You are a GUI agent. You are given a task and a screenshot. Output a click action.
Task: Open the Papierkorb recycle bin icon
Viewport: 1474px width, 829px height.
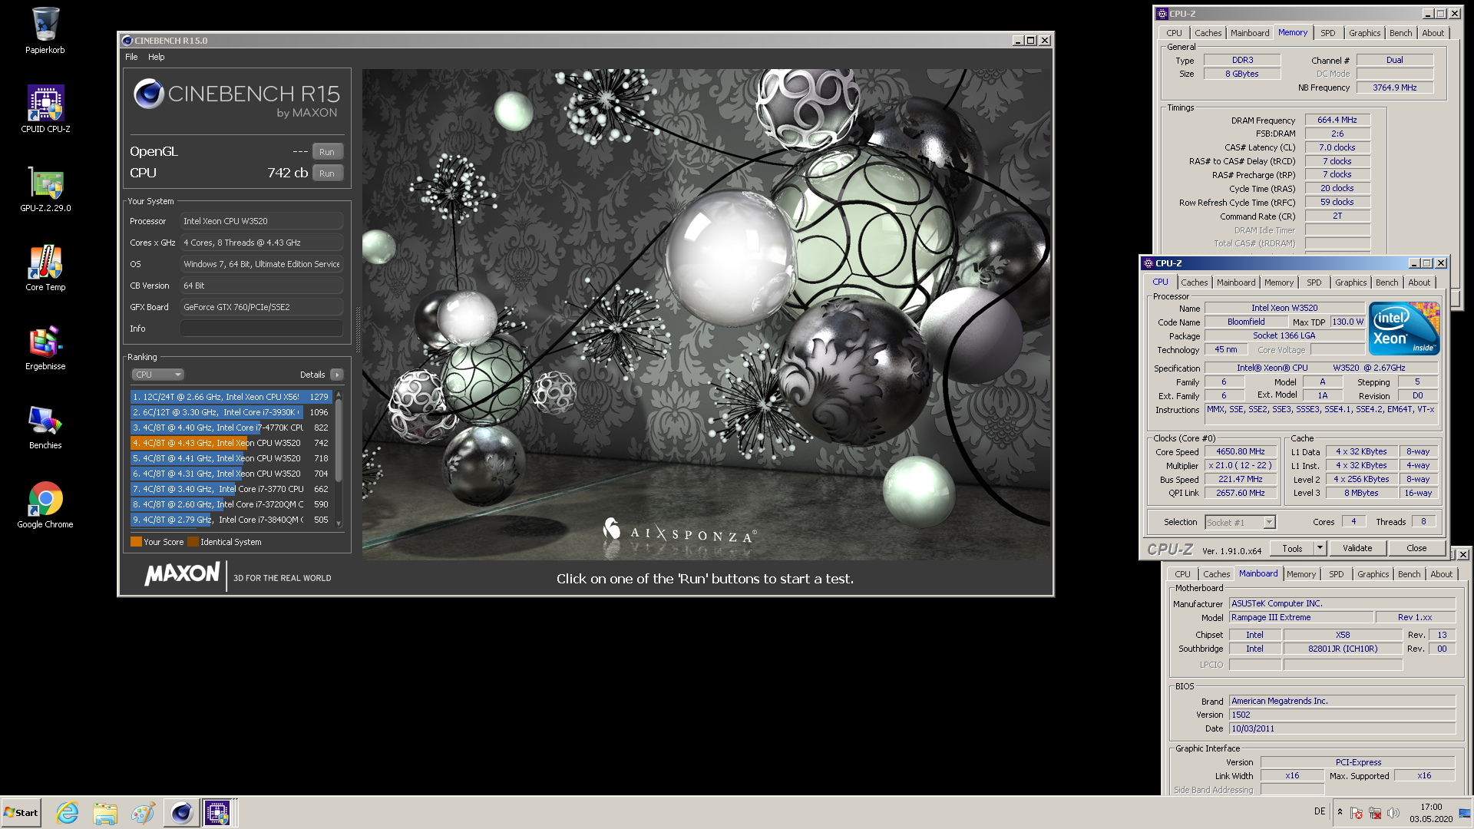coord(45,31)
